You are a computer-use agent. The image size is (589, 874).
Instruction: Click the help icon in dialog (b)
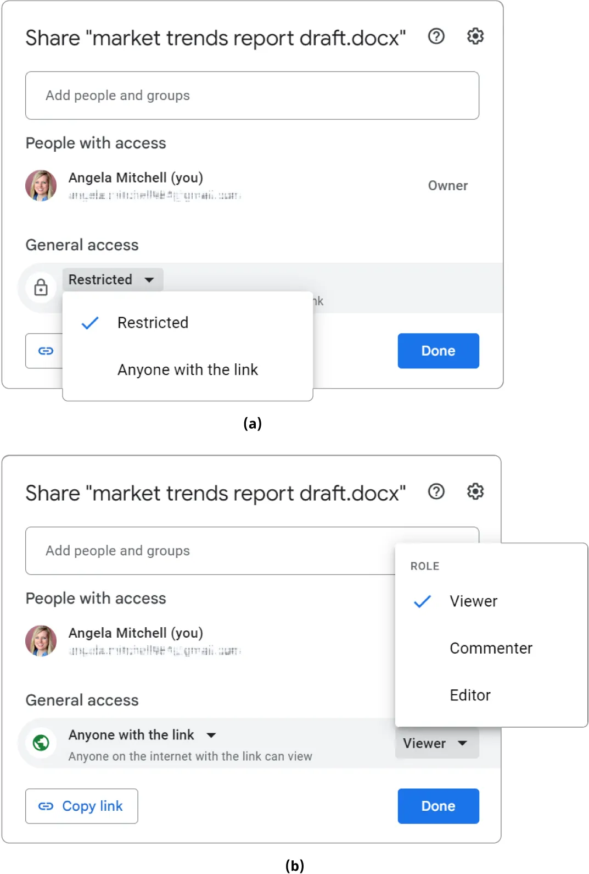436,491
